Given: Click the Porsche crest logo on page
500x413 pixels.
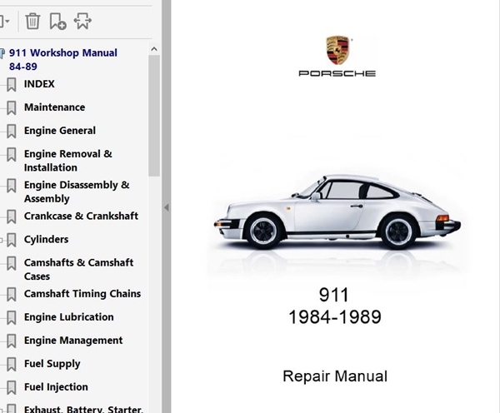Looking at the screenshot, I should point(337,50).
